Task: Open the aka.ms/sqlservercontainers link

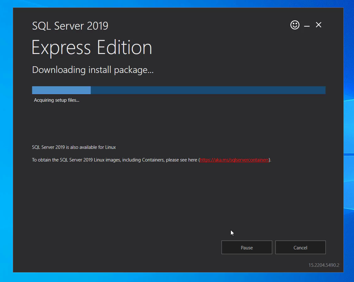Action: click(234, 160)
